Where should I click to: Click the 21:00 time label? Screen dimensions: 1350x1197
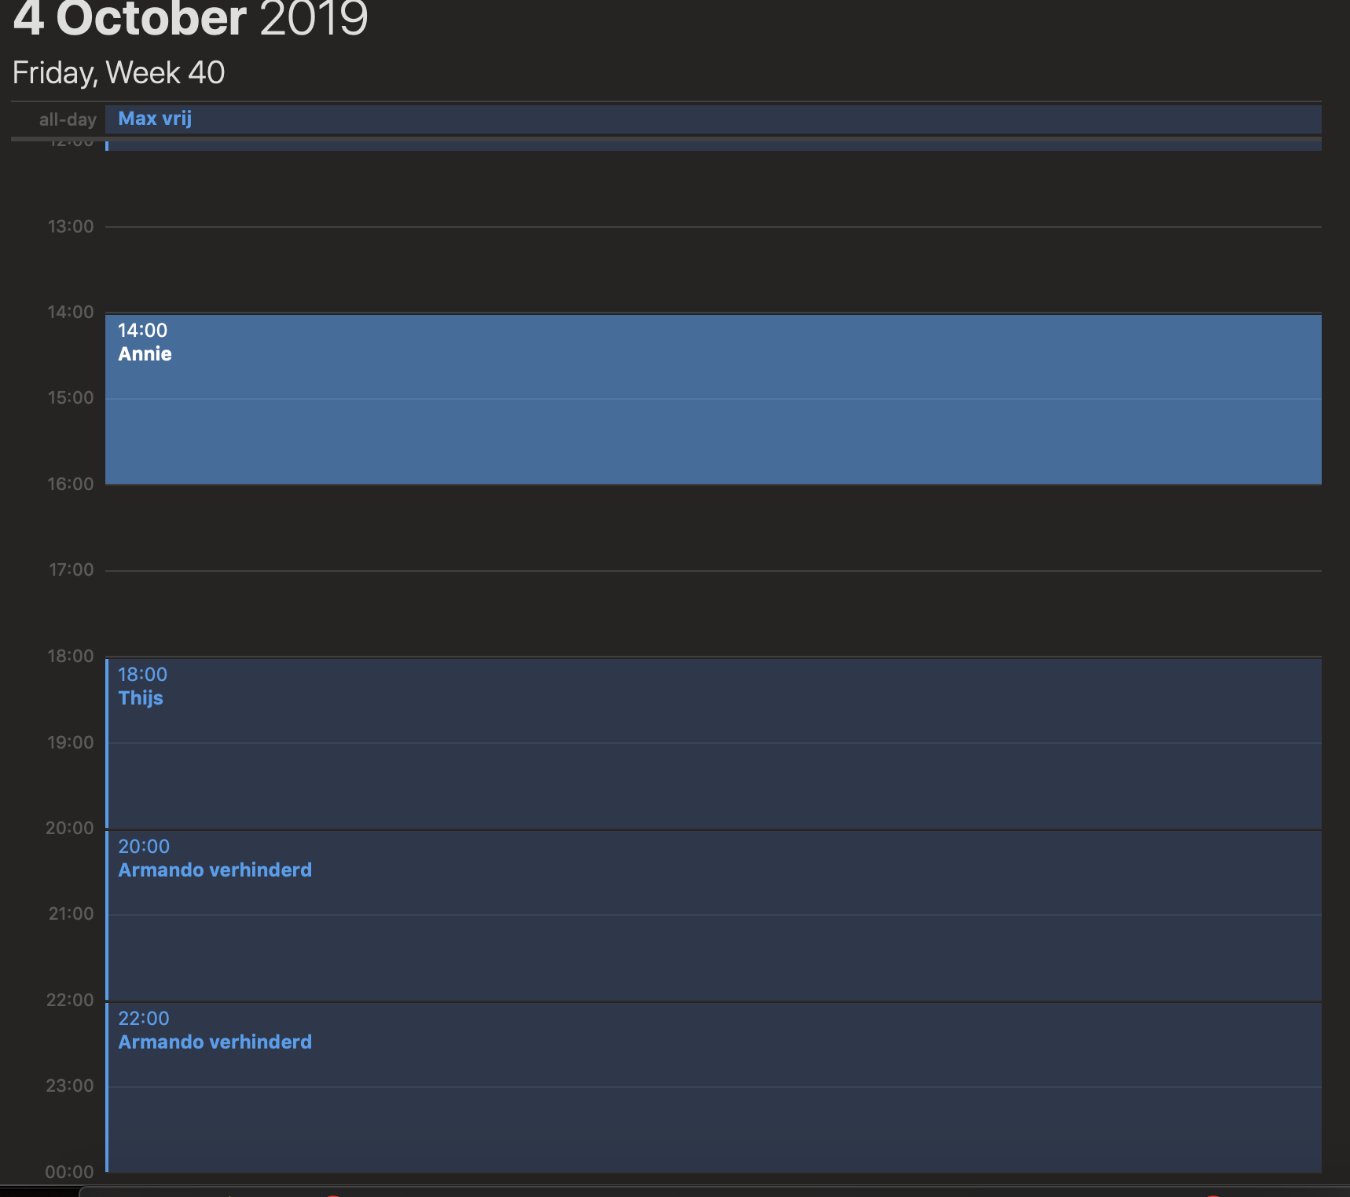coord(71,914)
